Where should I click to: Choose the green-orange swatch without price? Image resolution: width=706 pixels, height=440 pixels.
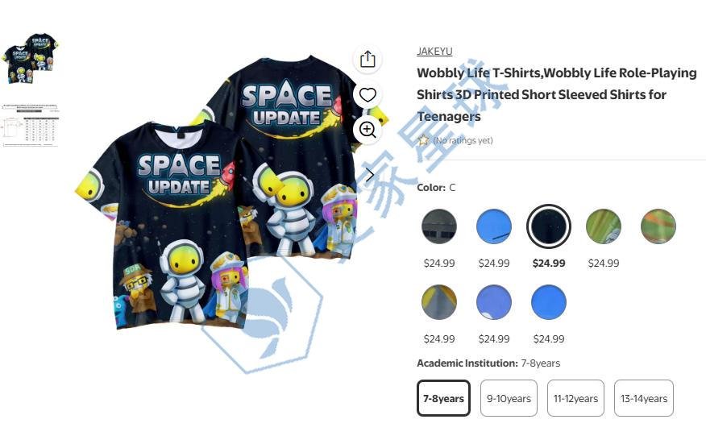658,226
